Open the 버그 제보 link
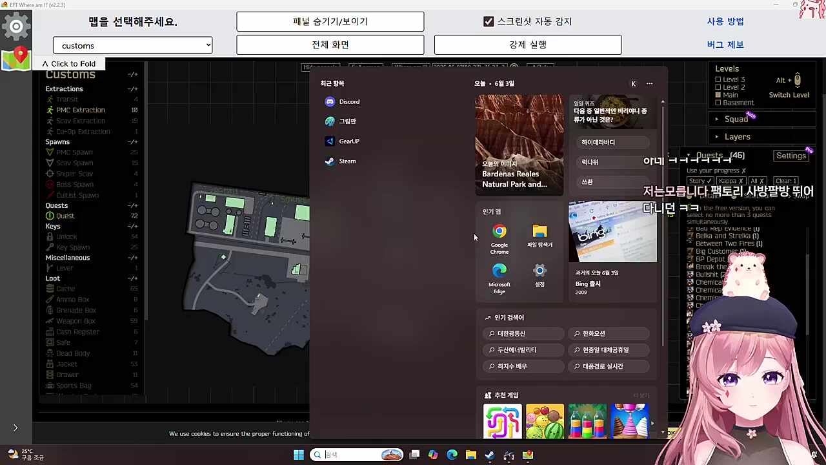This screenshot has height=465, width=826. click(725, 45)
